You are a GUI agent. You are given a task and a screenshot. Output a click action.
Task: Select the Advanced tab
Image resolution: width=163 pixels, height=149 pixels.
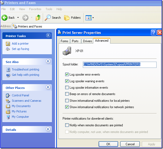102,41
